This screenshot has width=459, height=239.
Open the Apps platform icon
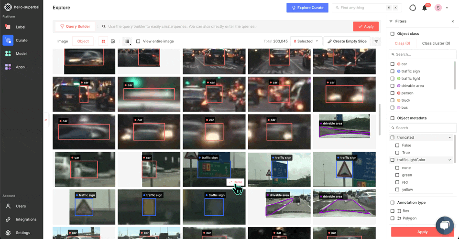[8, 67]
